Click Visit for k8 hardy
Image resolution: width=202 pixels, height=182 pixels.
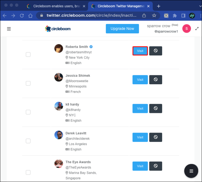pos(140,109)
